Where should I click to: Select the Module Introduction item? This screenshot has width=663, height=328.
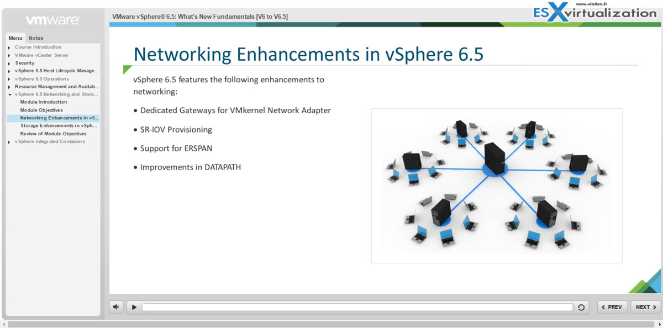(x=44, y=102)
